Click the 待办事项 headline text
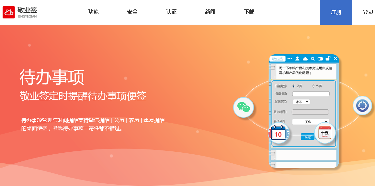 pos(52,77)
